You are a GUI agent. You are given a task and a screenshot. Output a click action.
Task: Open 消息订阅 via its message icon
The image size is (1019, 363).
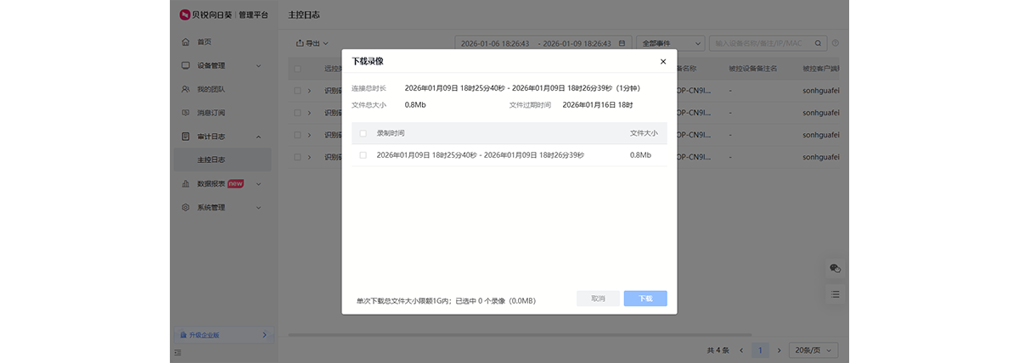click(x=186, y=113)
